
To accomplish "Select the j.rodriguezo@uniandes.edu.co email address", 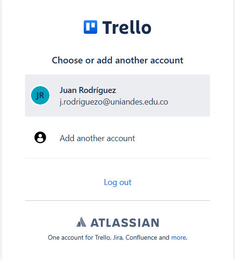I will (114, 102).
